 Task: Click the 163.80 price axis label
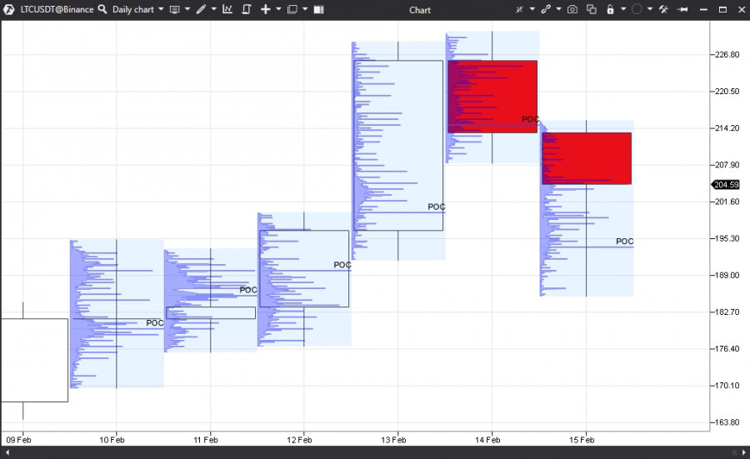tap(727, 422)
